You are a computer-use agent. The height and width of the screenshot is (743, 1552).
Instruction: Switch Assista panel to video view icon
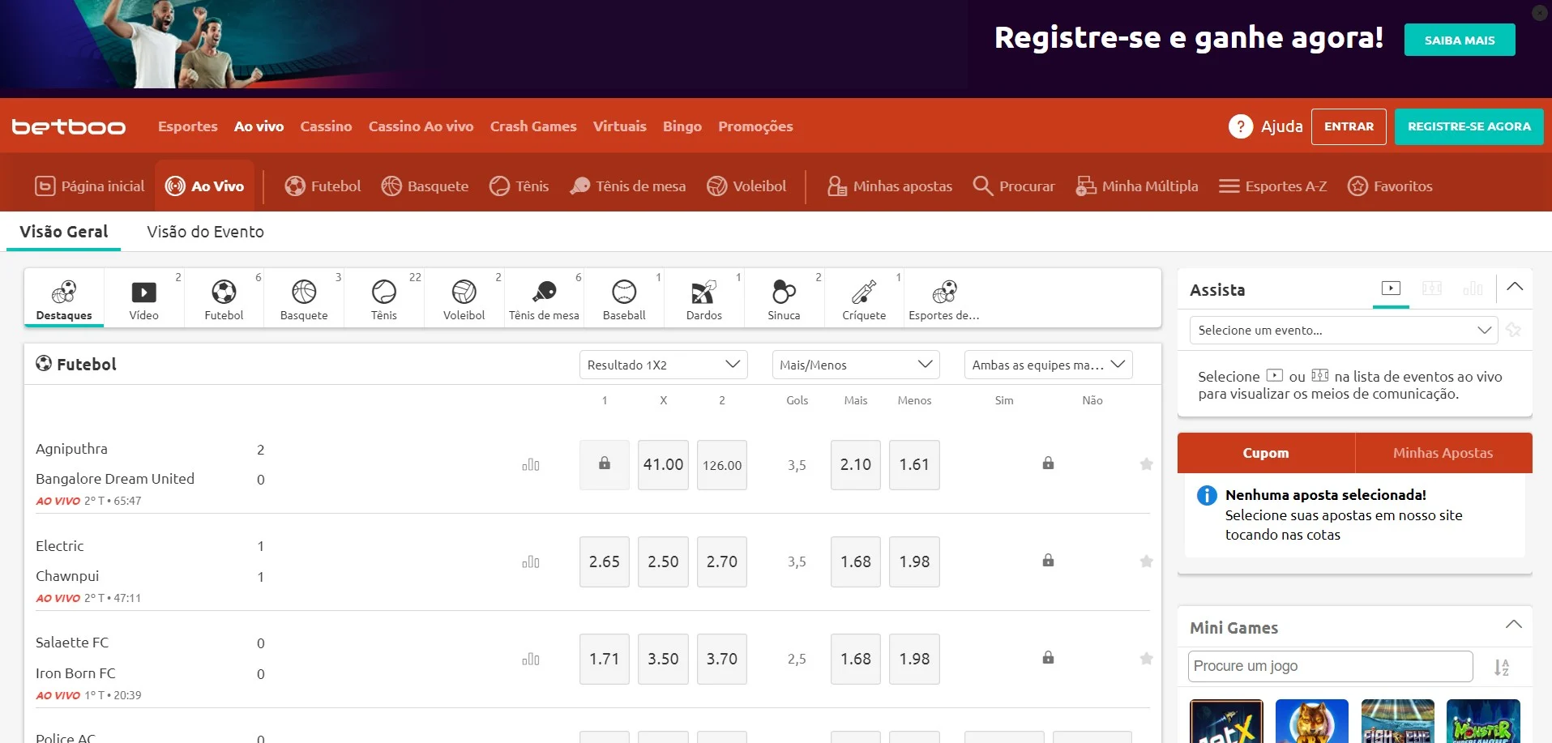click(1391, 288)
